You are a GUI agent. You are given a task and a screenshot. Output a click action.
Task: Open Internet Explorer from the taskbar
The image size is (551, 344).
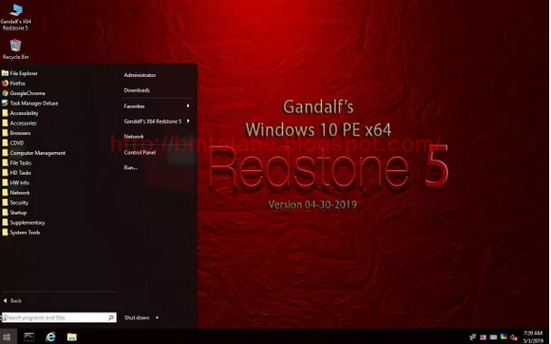click(51, 337)
